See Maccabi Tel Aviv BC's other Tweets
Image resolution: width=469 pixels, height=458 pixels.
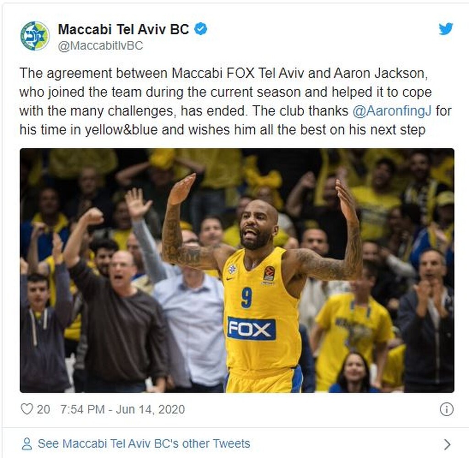coord(144,444)
